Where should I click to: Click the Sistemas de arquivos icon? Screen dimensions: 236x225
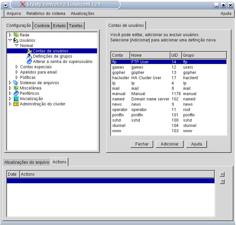pos(16,83)
